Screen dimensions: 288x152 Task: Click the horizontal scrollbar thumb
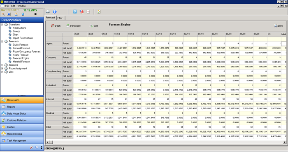[x=51, y=142]
